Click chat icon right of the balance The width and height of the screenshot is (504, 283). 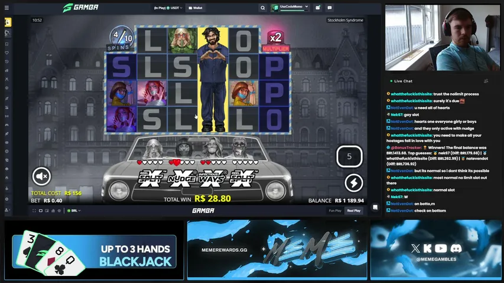(375, 208)
